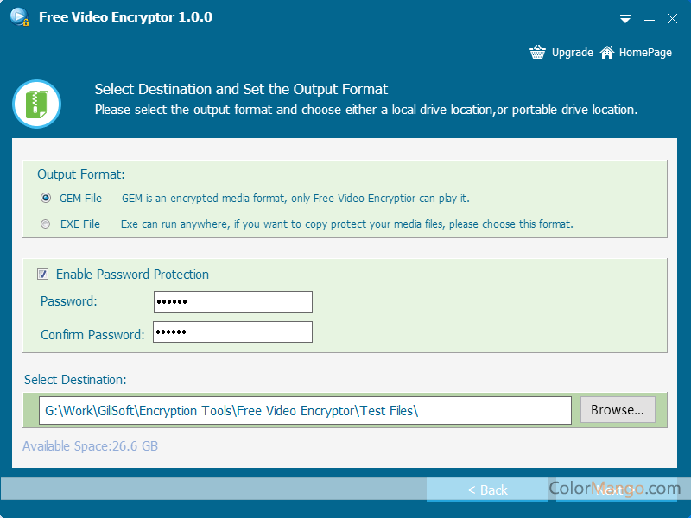Focus the Confirm Password field
691x518 pixels.
pos(232,332)
